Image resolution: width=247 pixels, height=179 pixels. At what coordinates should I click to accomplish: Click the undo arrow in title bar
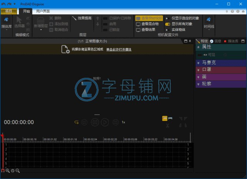(3, 4)
